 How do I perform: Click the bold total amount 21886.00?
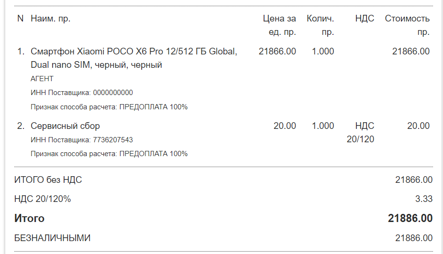tap(410, 219)
